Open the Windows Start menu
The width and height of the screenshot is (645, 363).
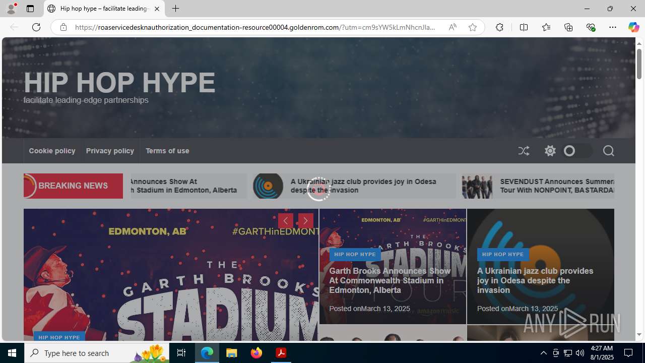pos(12,353)
